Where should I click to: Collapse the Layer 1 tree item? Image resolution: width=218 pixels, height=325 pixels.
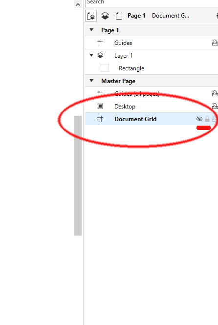tap(91, 55)
